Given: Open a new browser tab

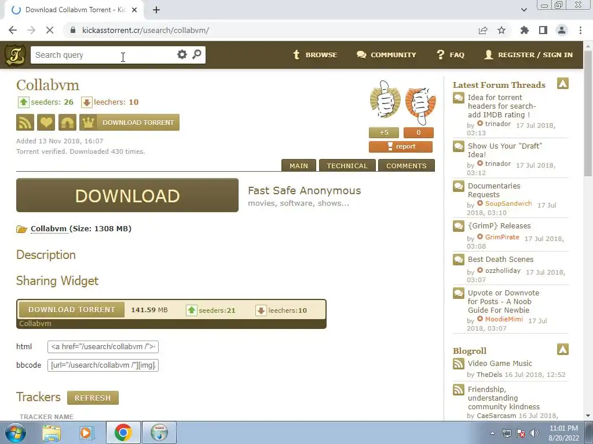Looking at the screenshot, I should tap(156, 10).
